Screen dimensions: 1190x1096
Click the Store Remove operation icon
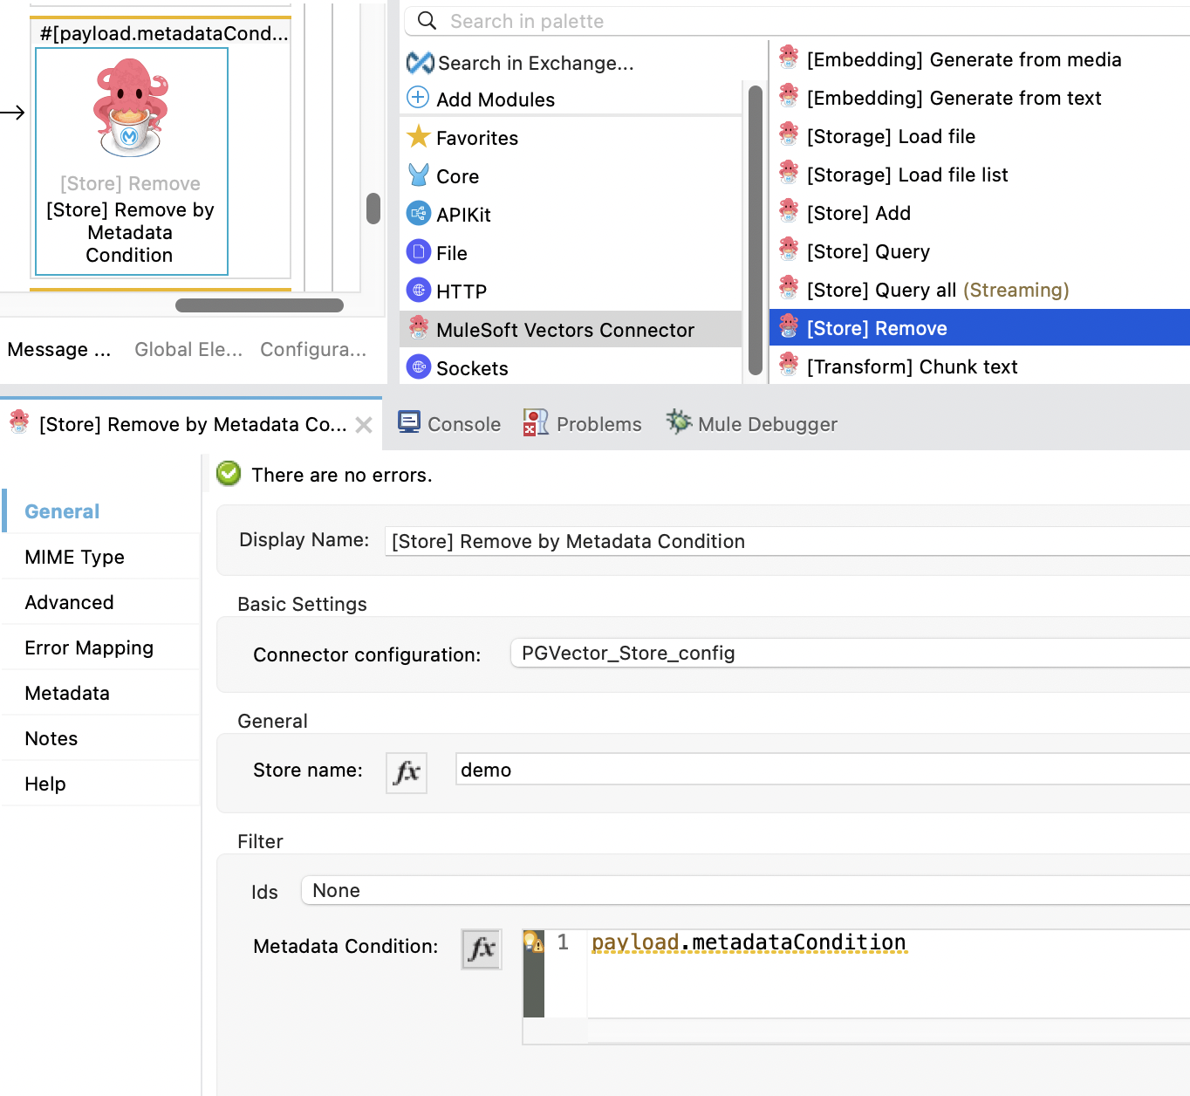tap(789, 326)
